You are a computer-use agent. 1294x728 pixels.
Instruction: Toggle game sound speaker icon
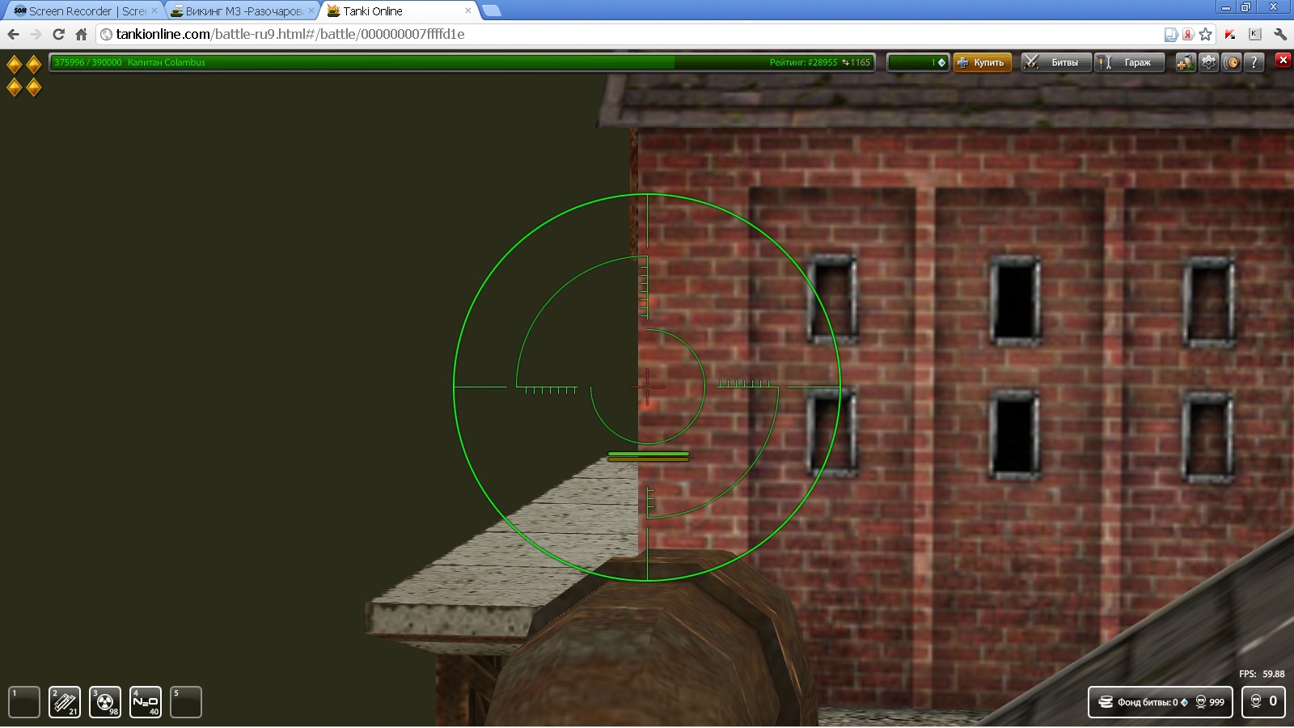(x=1231, y=62)
